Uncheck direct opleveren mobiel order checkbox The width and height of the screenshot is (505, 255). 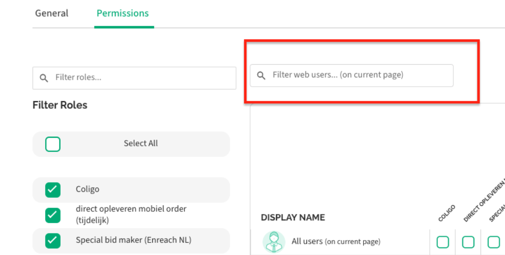(x=53, y=215)
